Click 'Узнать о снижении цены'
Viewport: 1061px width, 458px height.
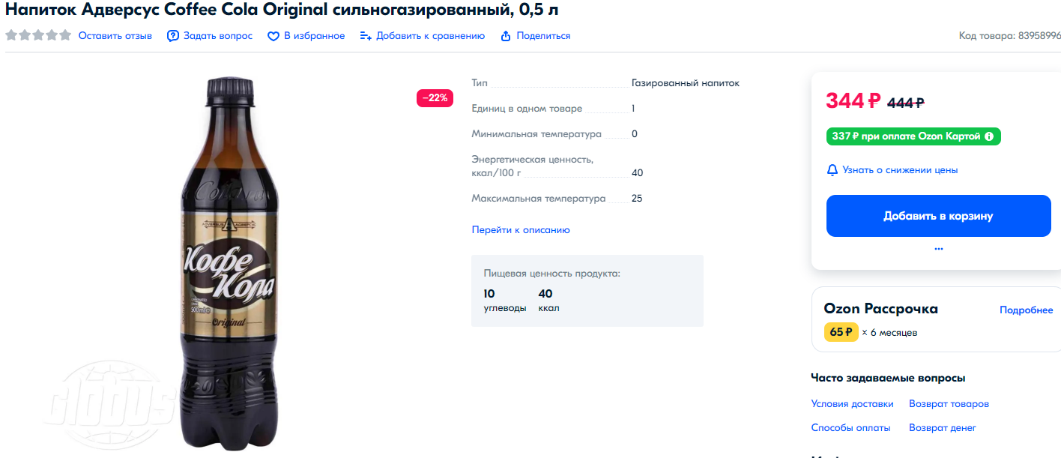click(x=900, y=170)
